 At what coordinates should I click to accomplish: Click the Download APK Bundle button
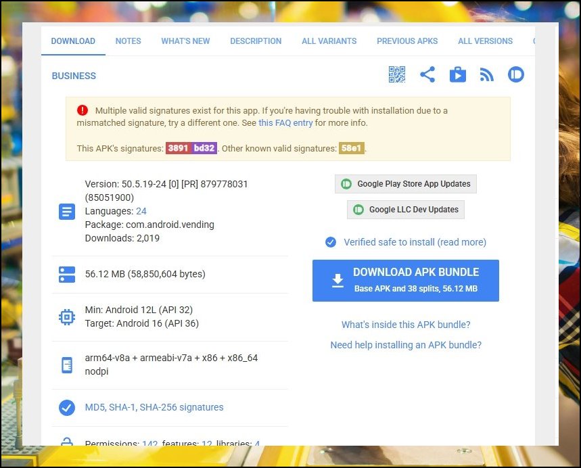tap(406, 281)
